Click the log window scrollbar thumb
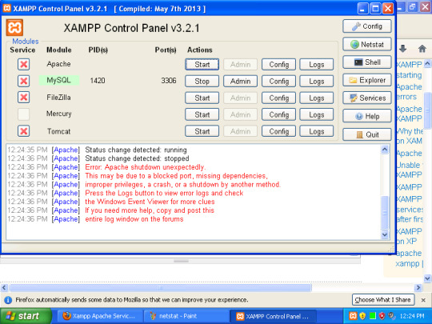 (385, 212)
